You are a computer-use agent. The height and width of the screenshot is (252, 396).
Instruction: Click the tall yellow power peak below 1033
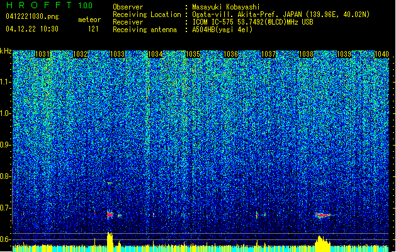tap(110, 242)
